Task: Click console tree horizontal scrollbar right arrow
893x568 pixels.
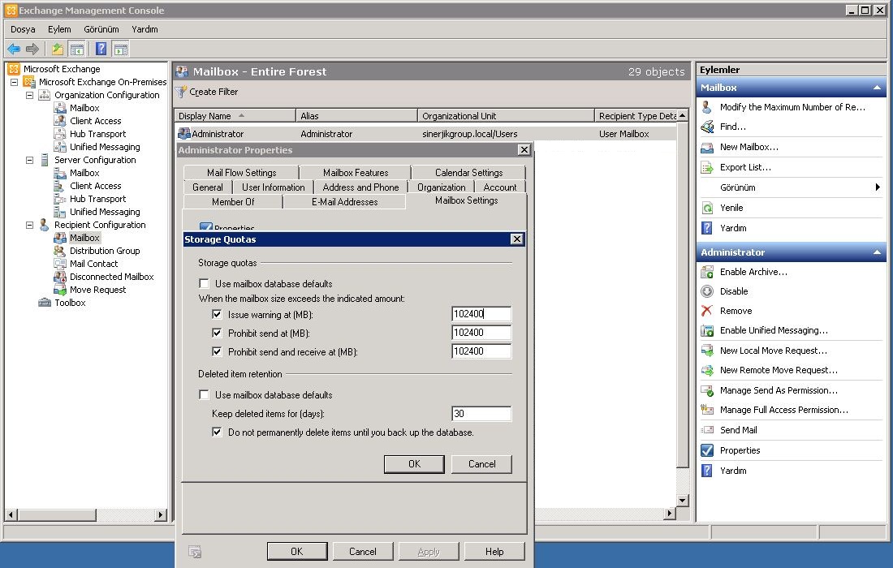Action: pos(161,514)
